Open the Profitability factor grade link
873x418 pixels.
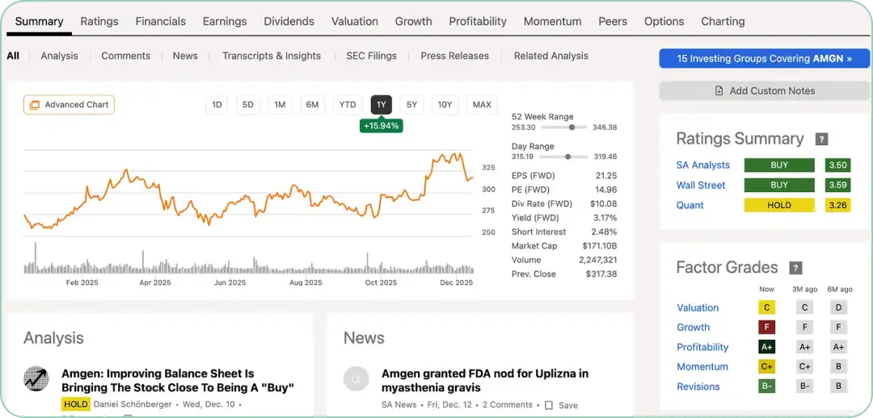point(702,347)
